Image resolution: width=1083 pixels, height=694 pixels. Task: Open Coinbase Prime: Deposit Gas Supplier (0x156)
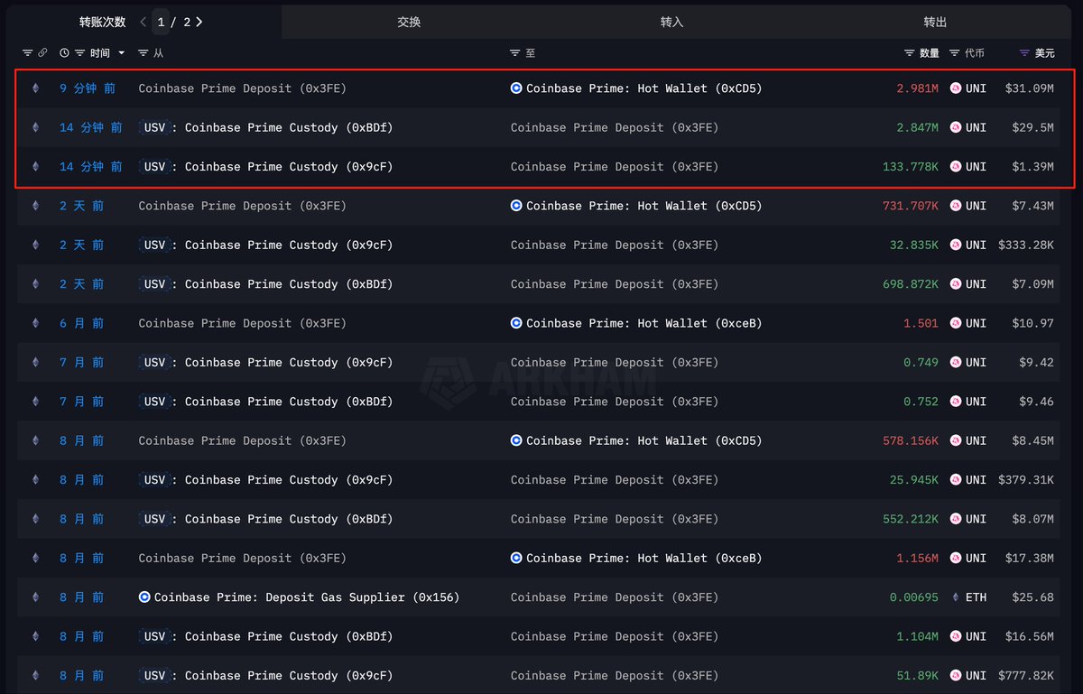pyautogui.click(x=307, y=597)
